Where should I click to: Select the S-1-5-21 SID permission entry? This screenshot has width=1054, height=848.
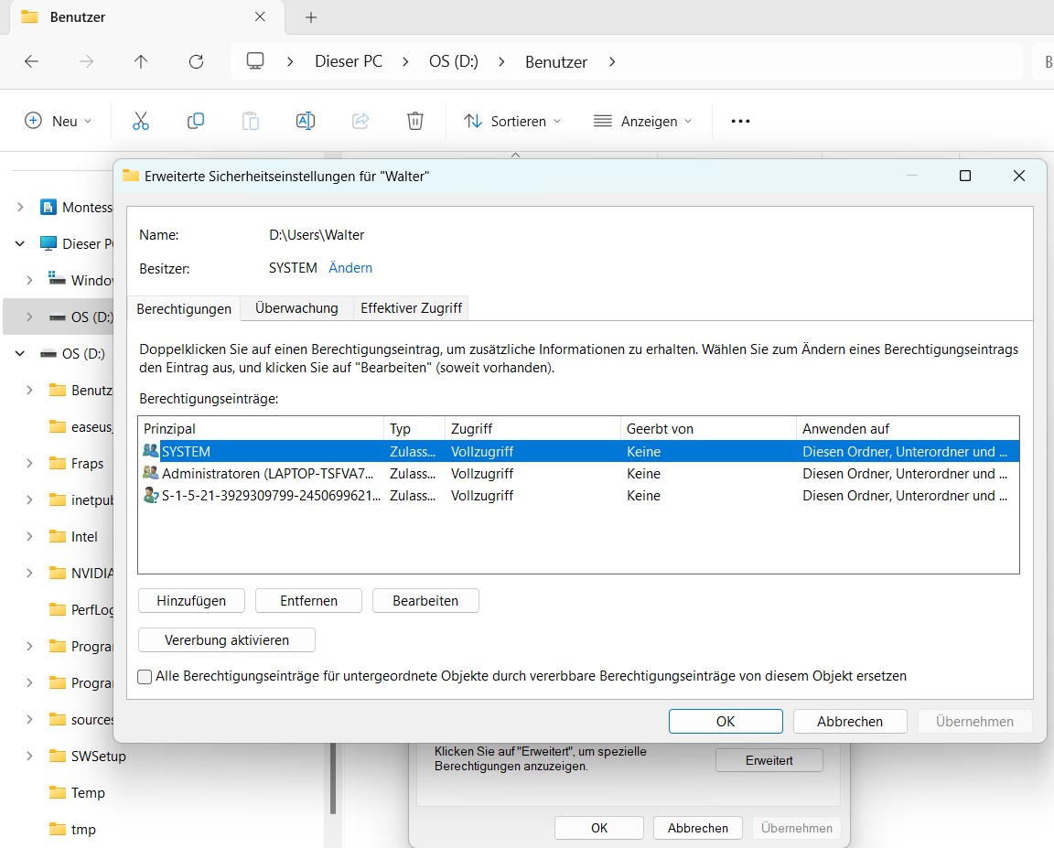[578, 495]
